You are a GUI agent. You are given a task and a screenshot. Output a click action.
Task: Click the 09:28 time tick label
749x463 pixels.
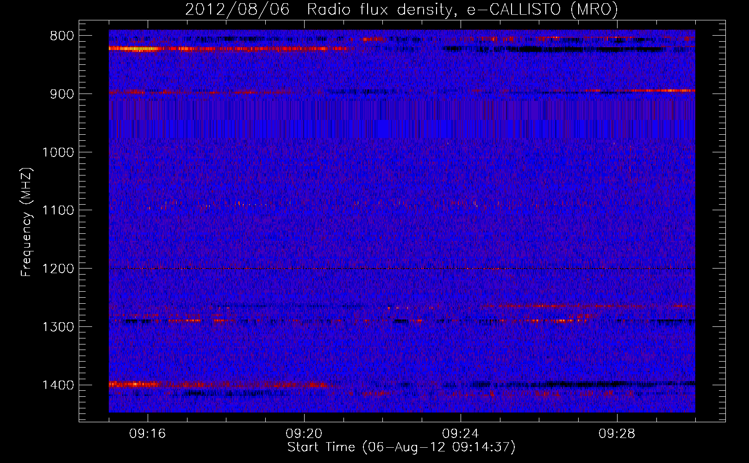pos(617,434)
